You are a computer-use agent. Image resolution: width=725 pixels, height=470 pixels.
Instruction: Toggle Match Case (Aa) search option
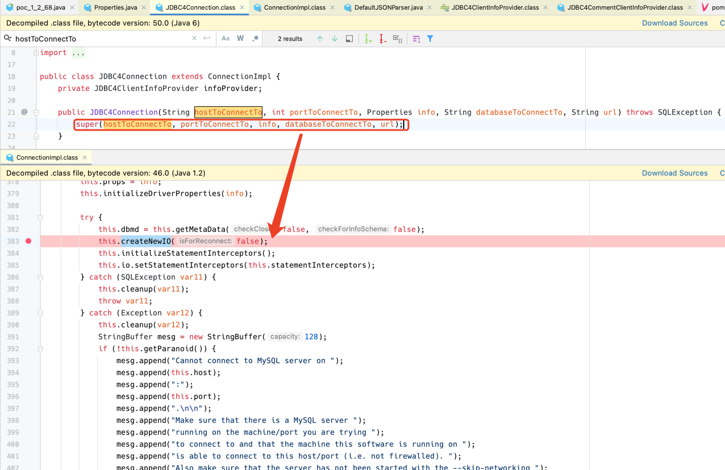[226, 39]
